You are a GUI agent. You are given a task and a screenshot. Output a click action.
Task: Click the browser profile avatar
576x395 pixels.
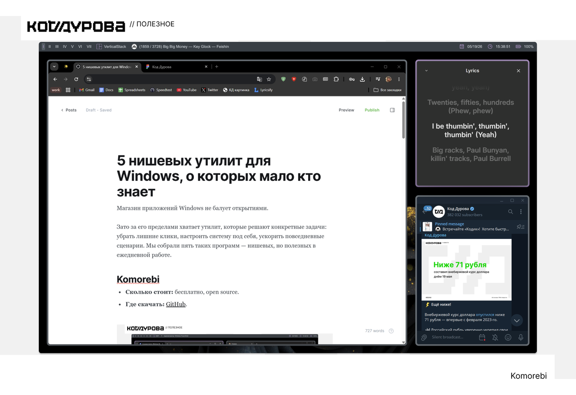pyautogui.click(x=388, y=79)
